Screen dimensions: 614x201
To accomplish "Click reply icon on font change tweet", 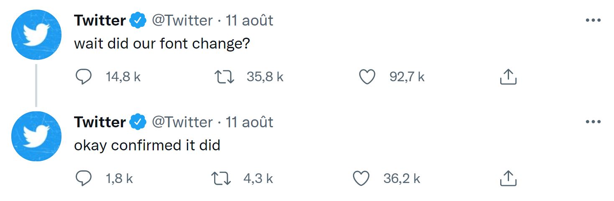I will pos(83,77).
